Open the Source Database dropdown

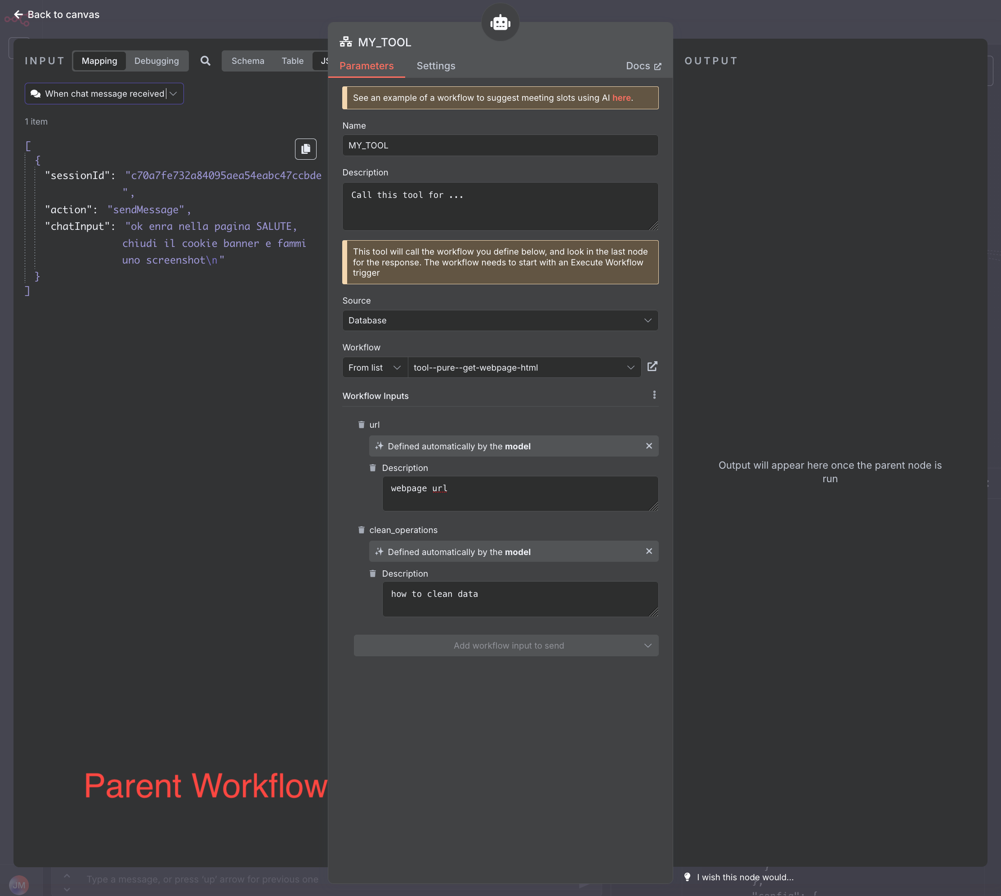500,321
